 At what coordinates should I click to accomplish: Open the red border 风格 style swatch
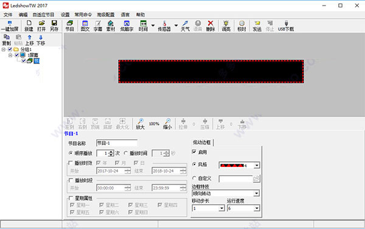pyautogui.click(x=239, y=165)
